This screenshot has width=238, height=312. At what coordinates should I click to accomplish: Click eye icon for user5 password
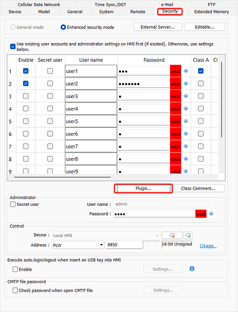pyautogui.click(x=186, y=121)
